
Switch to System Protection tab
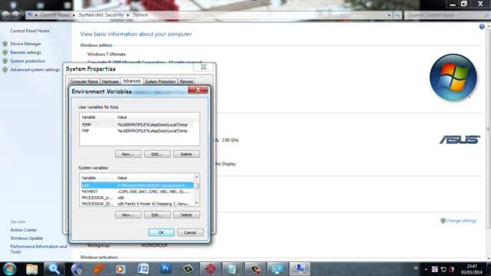[160, 81]
